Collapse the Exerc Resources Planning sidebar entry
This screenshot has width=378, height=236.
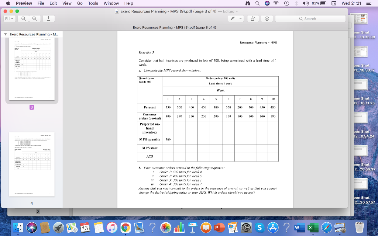pyautogui.click(x=5, y=34)
